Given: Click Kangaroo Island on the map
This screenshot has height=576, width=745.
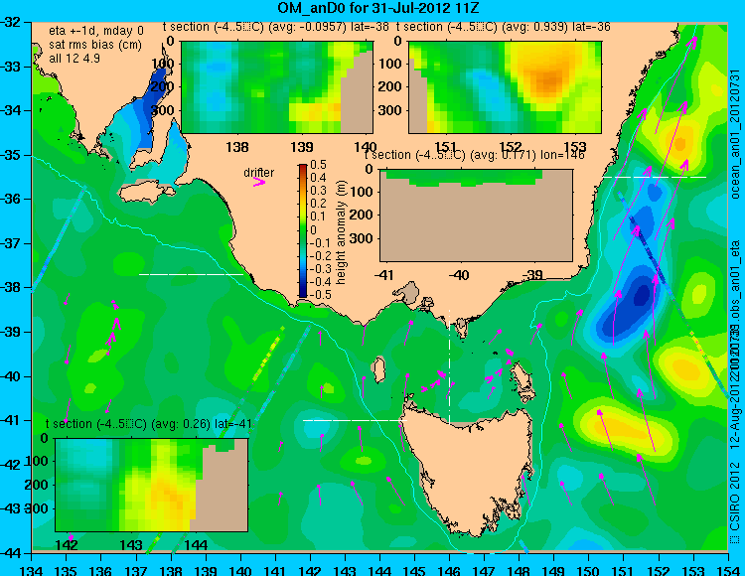Looking at the screenshot, I should (146, 192).
